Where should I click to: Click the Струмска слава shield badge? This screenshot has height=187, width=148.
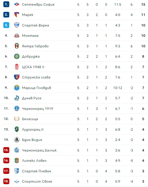tap(17, 77)
